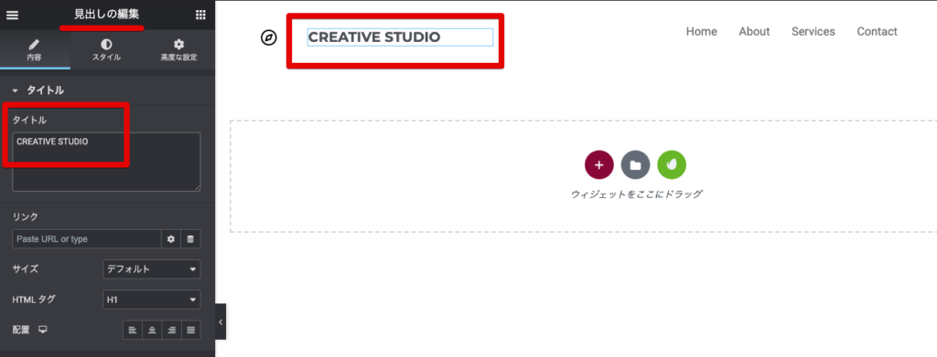Collapse the タイトル section
937x357 pixels.
click(38, 90)
